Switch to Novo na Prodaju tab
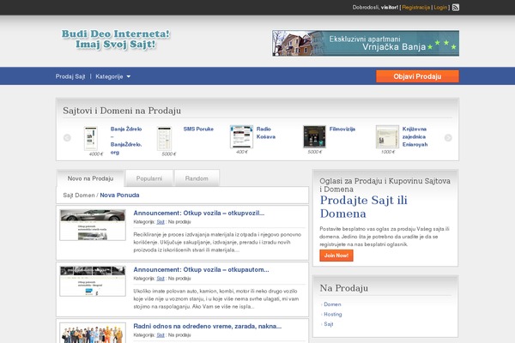515x343 pixels. tap(90, 178)
